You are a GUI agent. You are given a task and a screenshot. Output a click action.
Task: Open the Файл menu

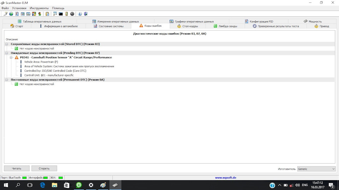pyautogui.click(x=5, y=8)
